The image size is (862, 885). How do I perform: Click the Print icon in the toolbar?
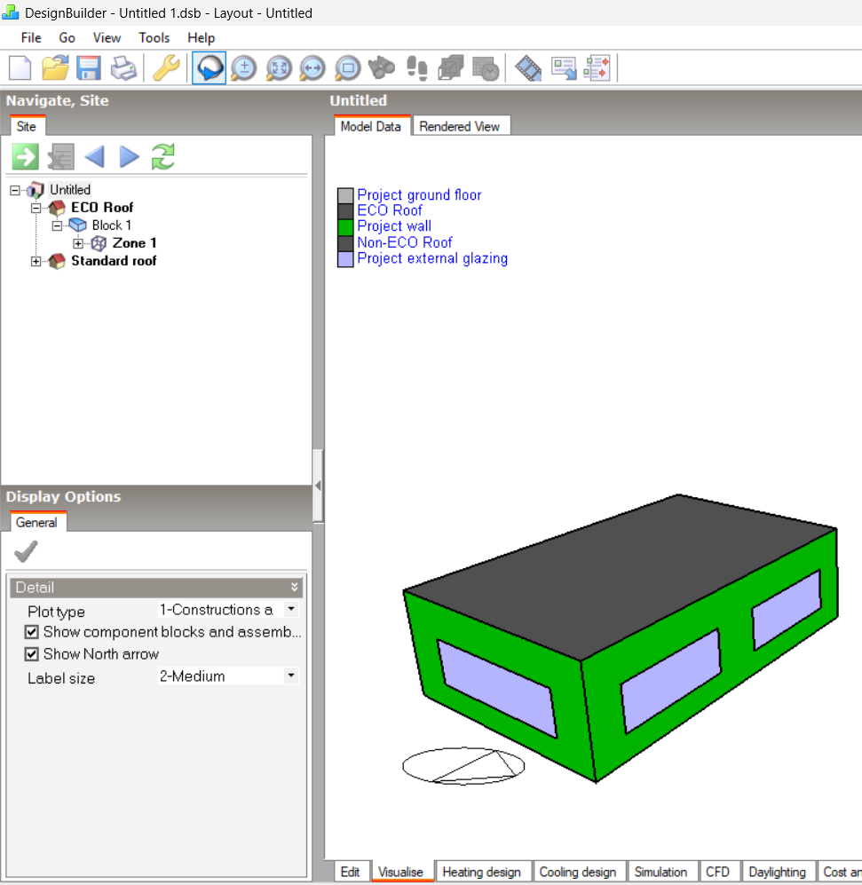[123, 68]
